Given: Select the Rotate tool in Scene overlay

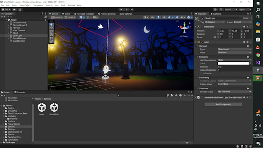Looking at the screenshot, I should (51, 31).
